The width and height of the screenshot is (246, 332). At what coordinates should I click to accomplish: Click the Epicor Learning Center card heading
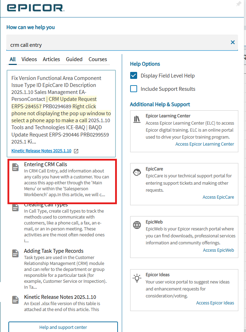168,116
